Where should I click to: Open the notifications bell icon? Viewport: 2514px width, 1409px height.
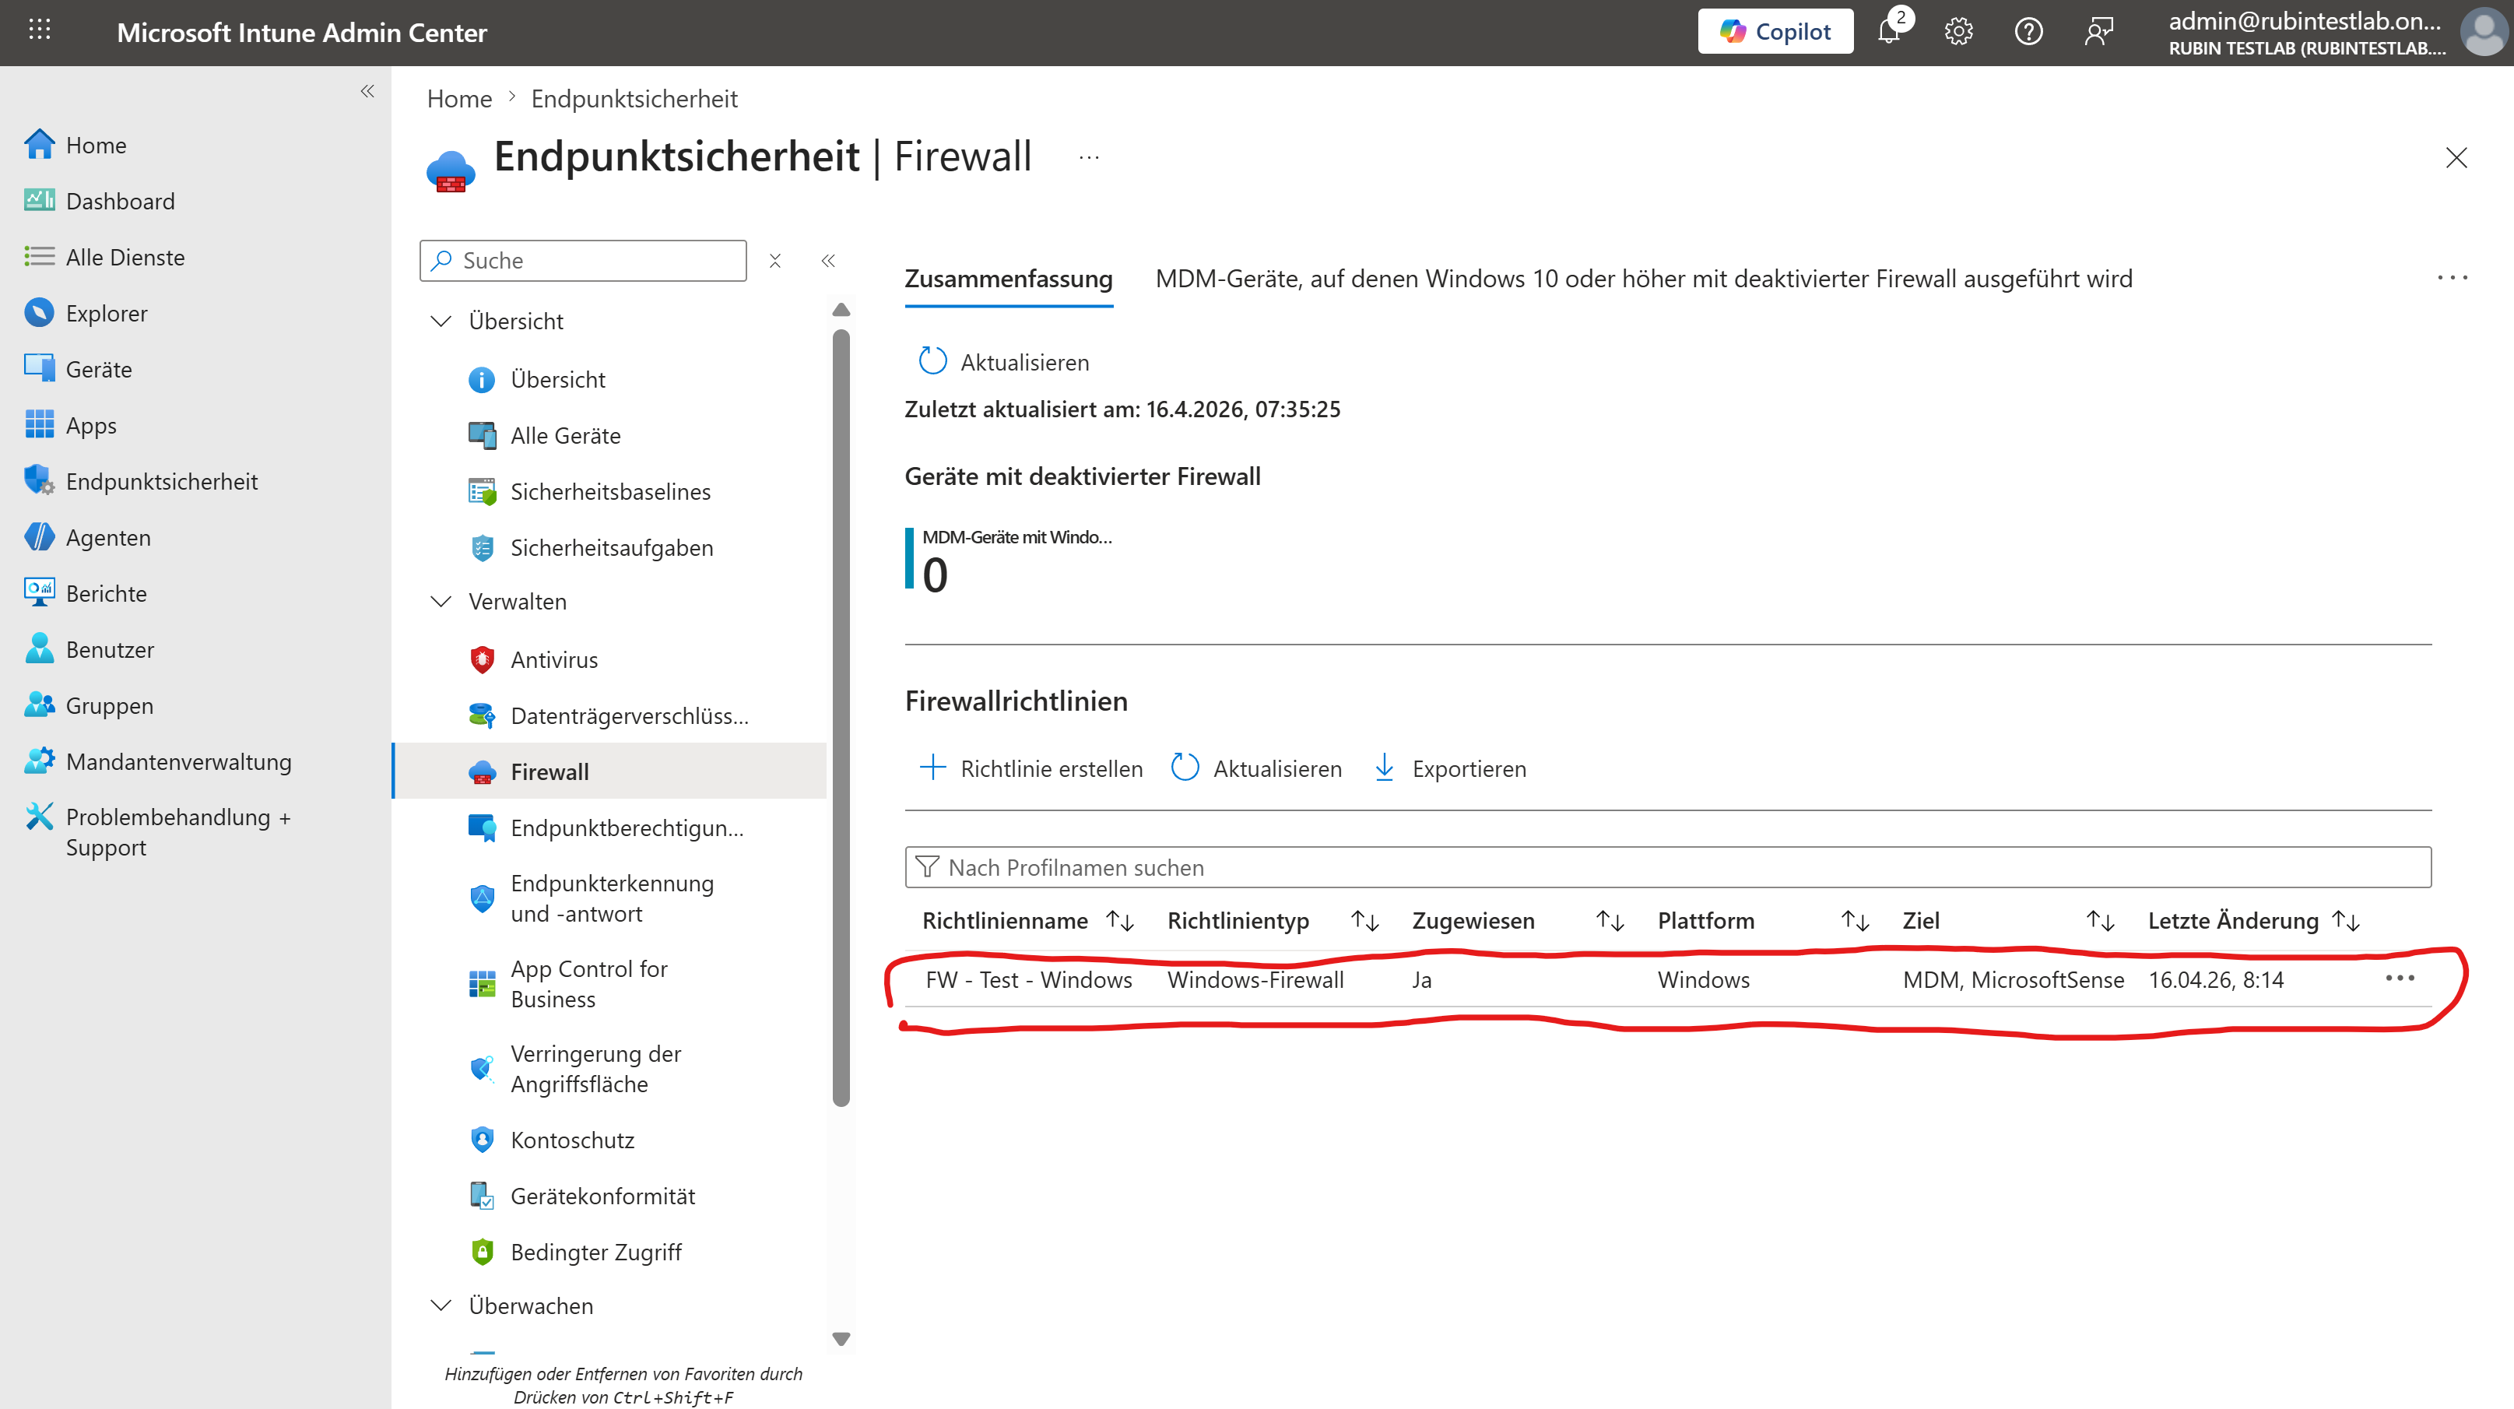1888,31
